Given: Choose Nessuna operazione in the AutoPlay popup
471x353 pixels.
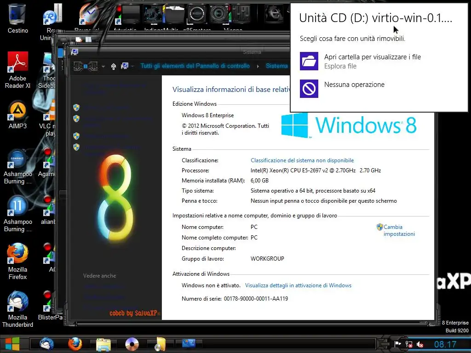Looking at the screenshot, I should [342, 88].
